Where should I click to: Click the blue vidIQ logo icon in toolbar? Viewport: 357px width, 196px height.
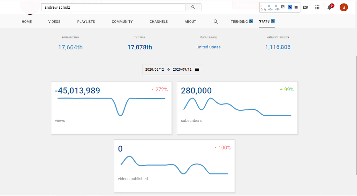[x=290, y=7]
